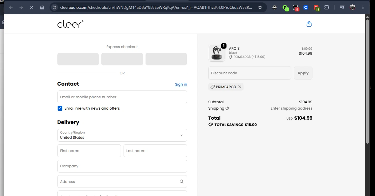Click the Subtotal $104.99 amount
This screenshot has height=196, width=375.
click(305, 102)
